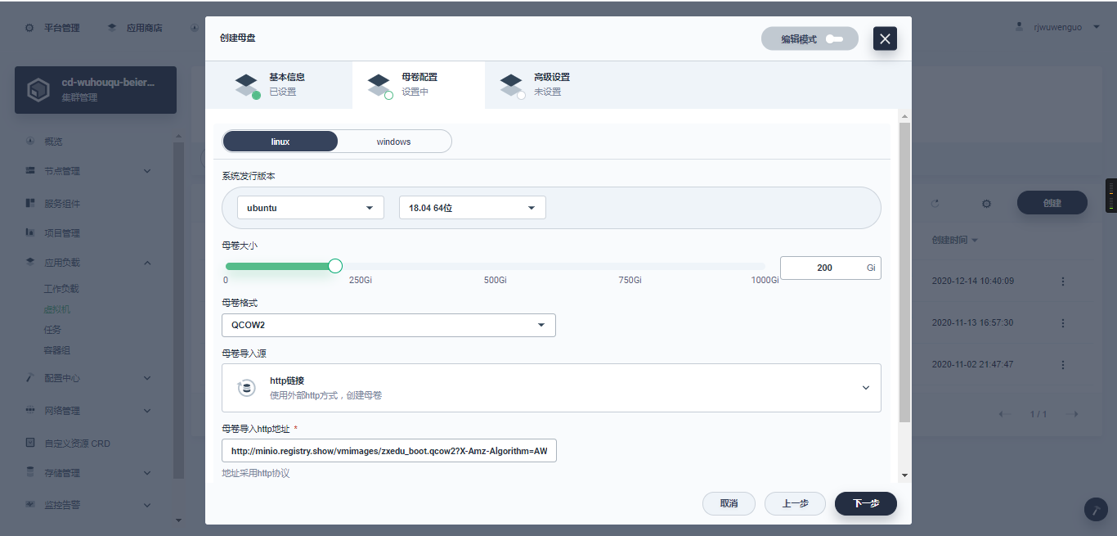
Task: Go to the next page with the right arrow
Action: tap(1073, 414)
